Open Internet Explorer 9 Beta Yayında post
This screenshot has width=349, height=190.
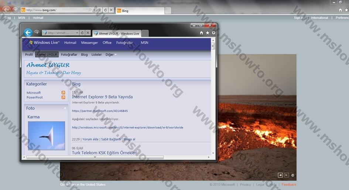(x=102, y=97)
